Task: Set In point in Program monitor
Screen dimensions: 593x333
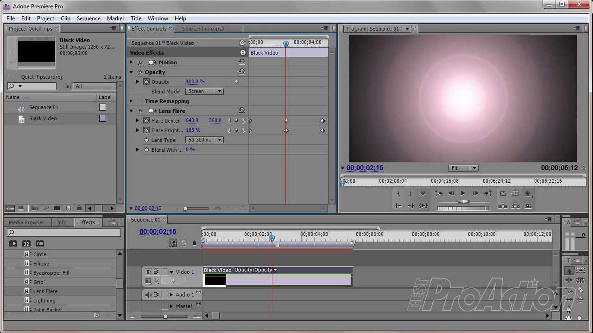Action: pos(398,193)
